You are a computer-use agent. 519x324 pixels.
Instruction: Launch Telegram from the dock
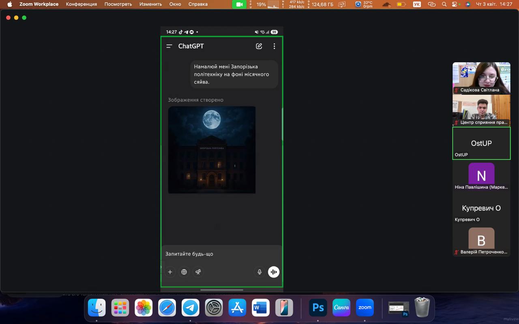point(191,308)
